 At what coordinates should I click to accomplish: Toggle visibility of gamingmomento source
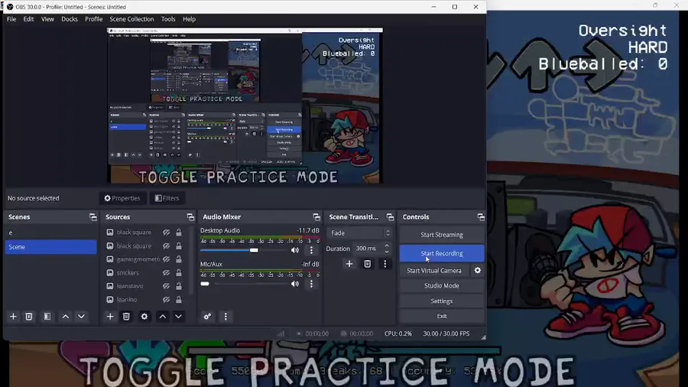tap(167, 259)
